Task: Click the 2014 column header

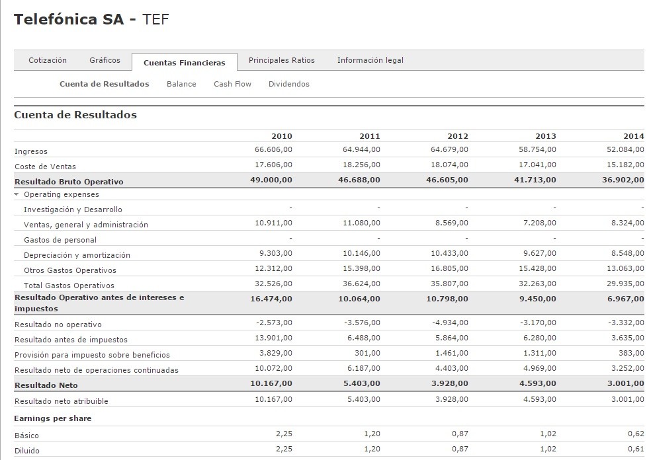Action: point(634,136)
